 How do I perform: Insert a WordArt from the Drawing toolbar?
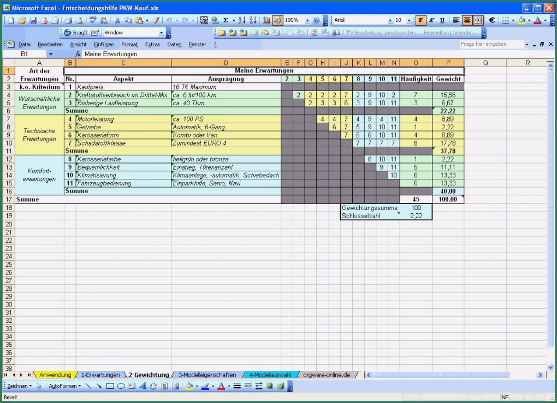[144, 387]
